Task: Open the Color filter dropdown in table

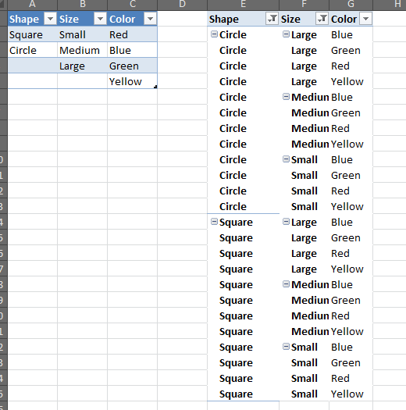Action: click(x=150, y=19)
